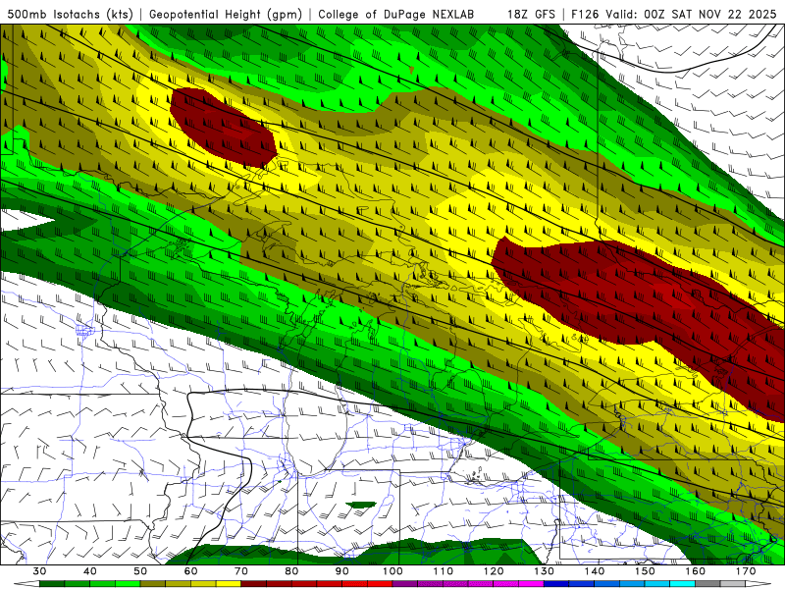Click the 120 label on the color scale
This screenshot has width=785, height=589.
coord(494,571)
